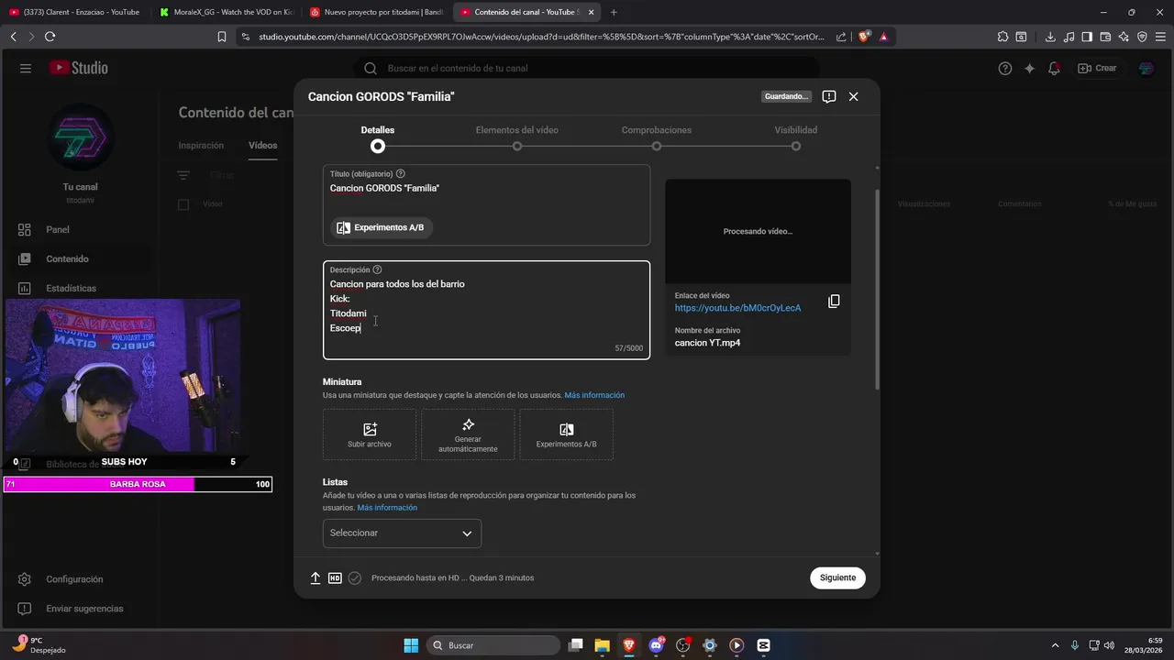
Task: Open the account avatar menu
Action: pos(1146,68)
